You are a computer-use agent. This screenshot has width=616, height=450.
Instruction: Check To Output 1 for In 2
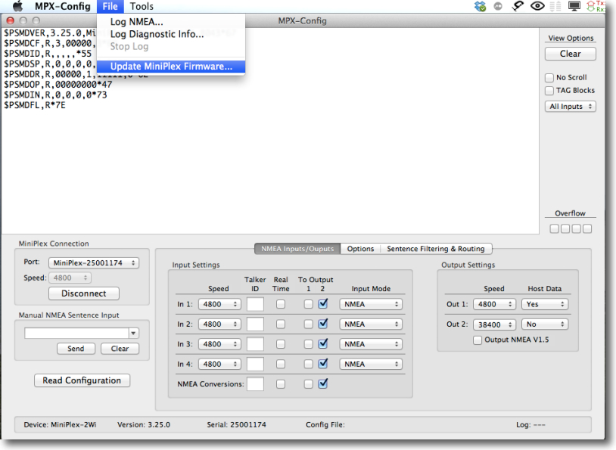[x=309, y=324]
